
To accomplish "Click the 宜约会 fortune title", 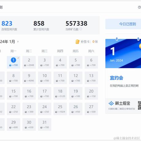I will (x=116, y=78).
